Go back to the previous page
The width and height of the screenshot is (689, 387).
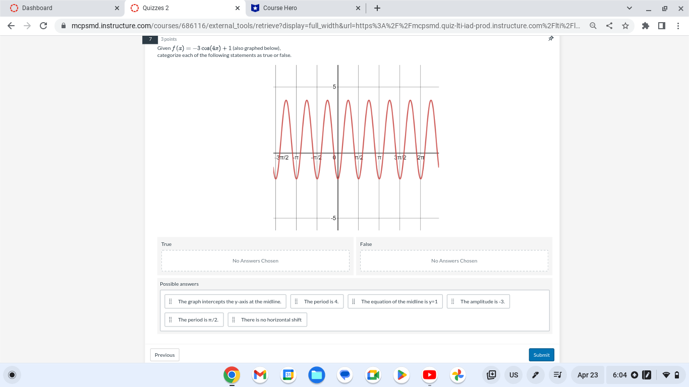tap(11, 26)
